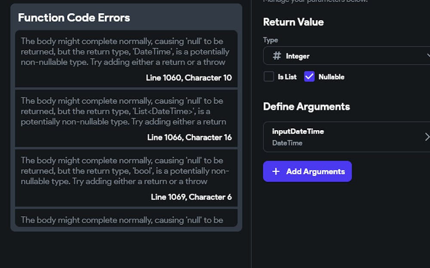Click the 'DateTime' return type error message
430x268 pixels.
tap(125, 52)
